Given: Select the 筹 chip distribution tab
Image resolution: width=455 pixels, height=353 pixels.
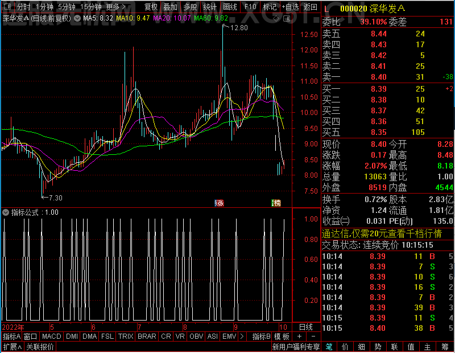Looking at the screenshot, I should pos(445,347).
